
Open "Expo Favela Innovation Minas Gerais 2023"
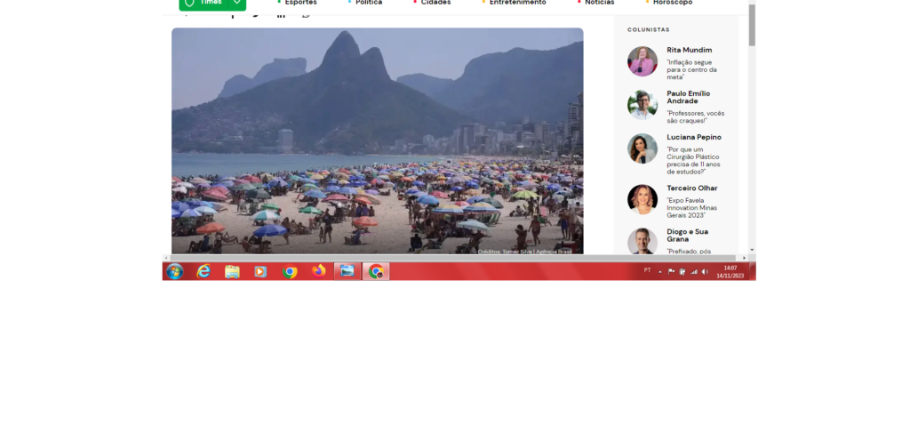[691, 208]
